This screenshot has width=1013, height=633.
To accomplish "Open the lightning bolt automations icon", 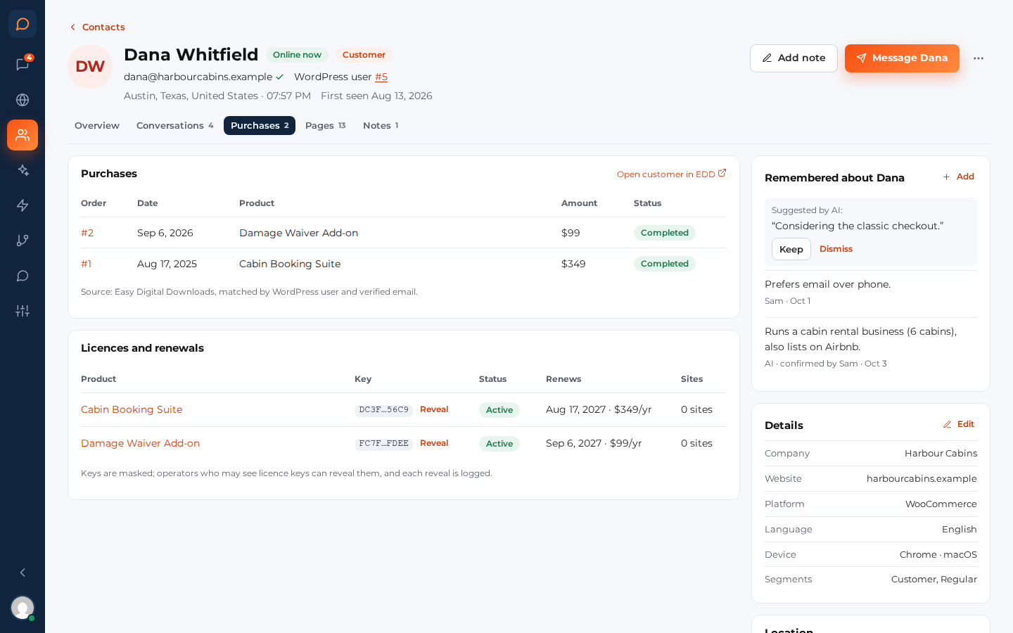I will tap(23, 205).
